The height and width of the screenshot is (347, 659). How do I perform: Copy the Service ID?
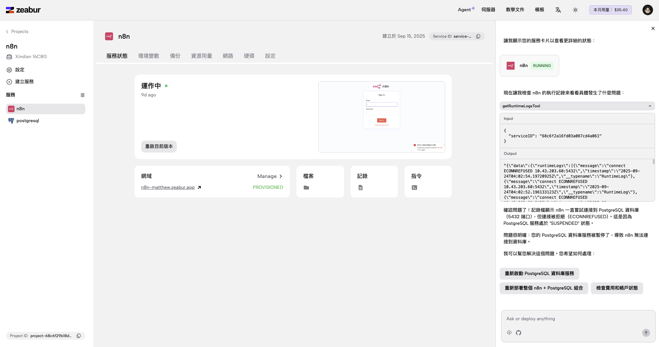coord(478,36)
